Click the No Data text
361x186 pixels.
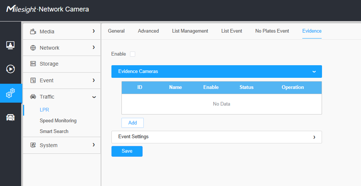[x=221, y=104]
